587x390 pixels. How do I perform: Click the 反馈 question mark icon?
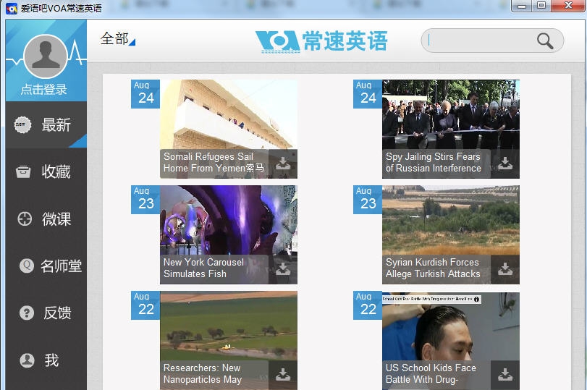tap(27, 313)
